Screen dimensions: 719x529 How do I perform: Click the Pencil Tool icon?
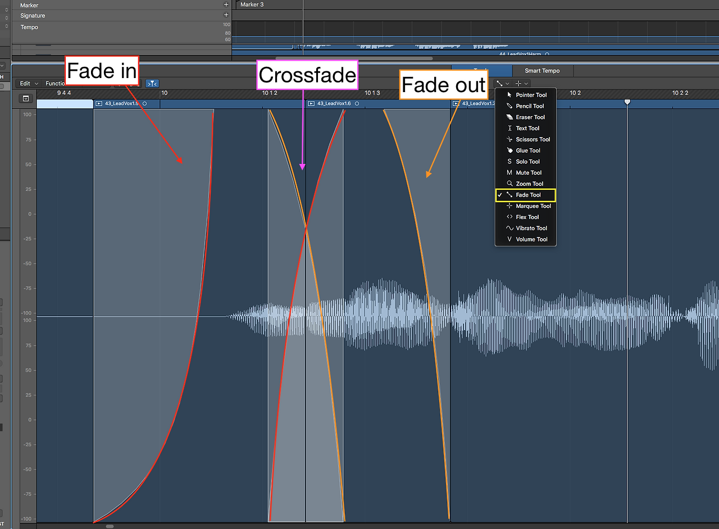[509, 106]
